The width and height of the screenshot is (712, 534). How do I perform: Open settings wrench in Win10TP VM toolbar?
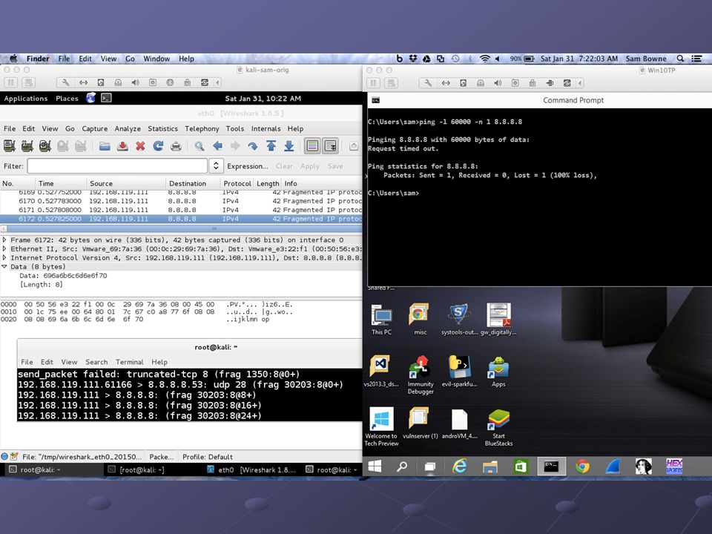pyautogui.click(x=428, y=83)
